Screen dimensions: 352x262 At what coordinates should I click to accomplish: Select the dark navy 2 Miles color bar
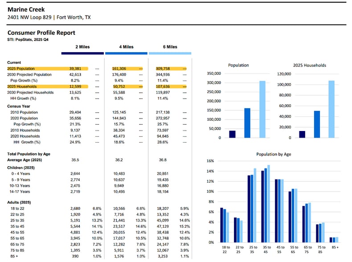click(x=82, y=53)
